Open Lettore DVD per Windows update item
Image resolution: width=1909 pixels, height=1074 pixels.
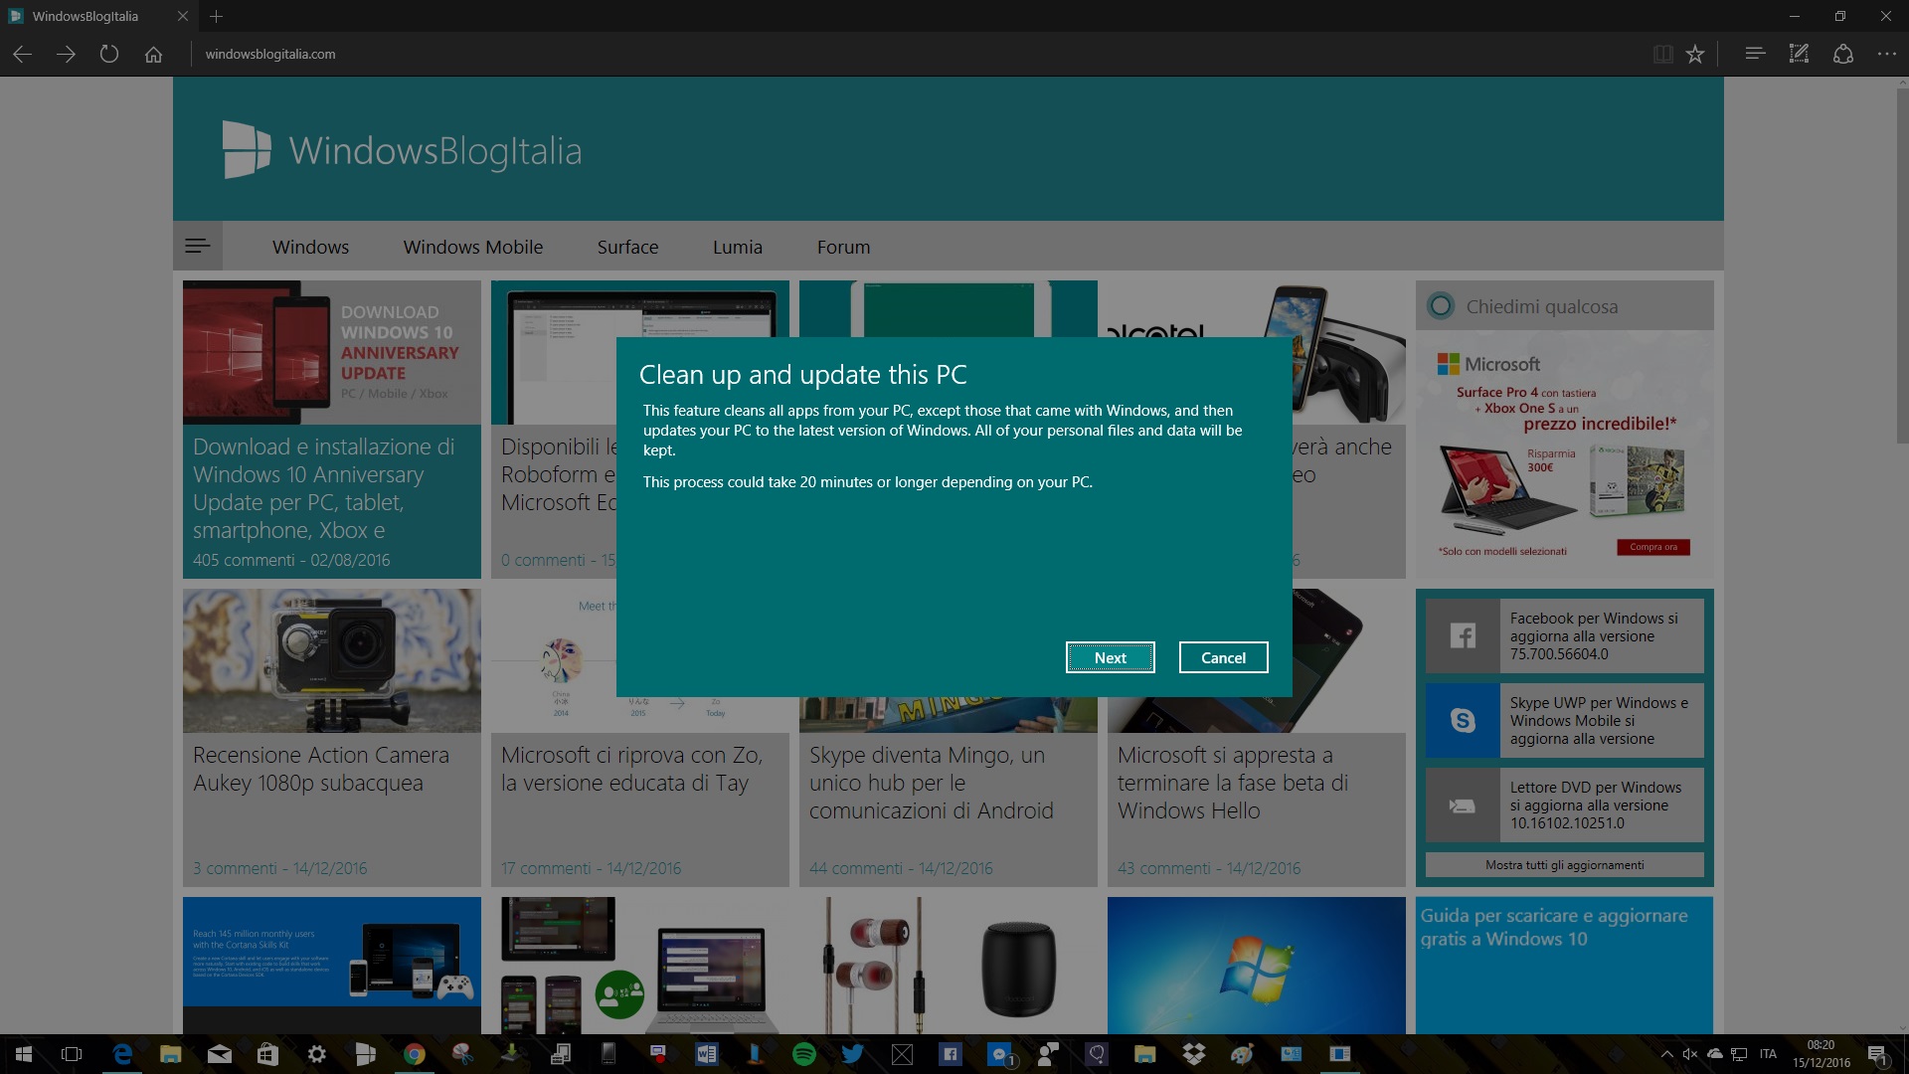[x=1565, y=805]
